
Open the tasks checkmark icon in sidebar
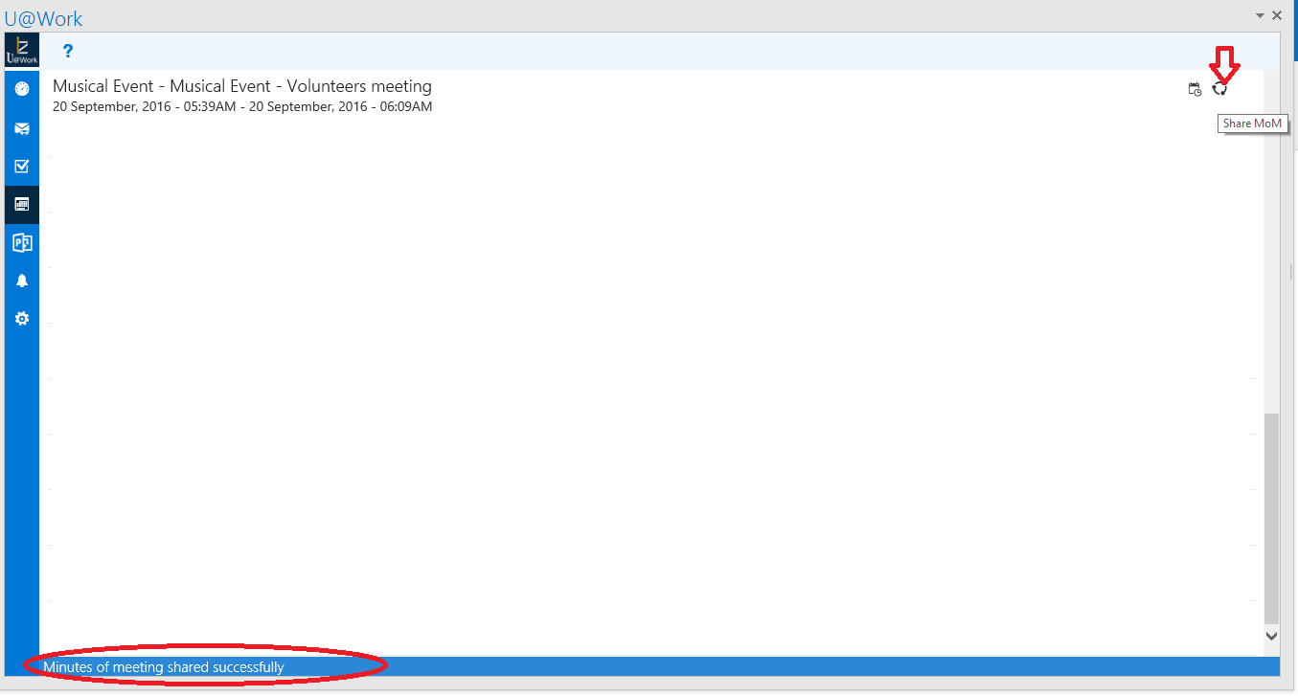tap(22, 166)
